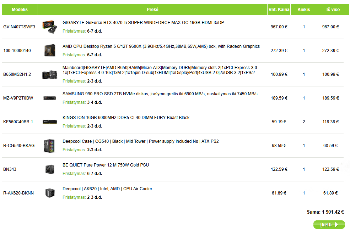
Task: Click the GIGABYTE RTX 4070 Ti graphics card thumbnail
Action: (x=49, y=27)
